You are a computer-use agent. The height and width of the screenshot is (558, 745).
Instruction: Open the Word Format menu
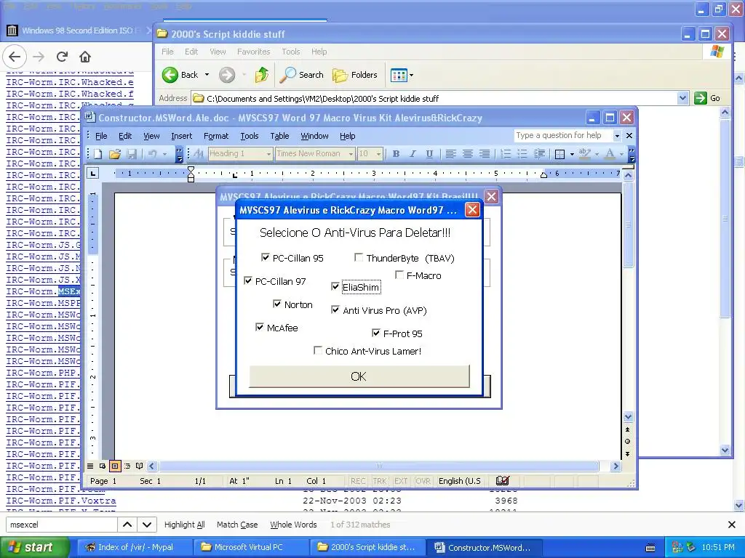(x=216, y=136)
